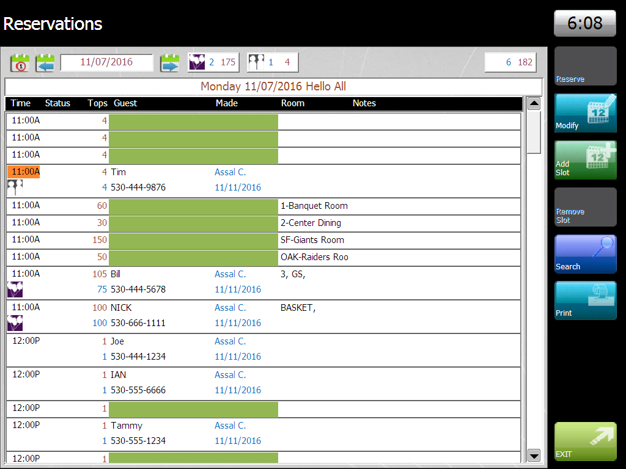Go to previous day with left arrow

(x=45, y=63)
